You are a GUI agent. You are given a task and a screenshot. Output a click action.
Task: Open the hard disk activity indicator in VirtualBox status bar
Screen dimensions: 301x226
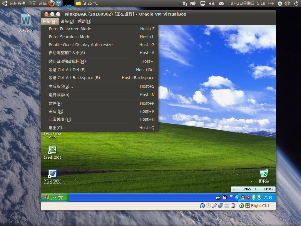click(x=202, y=206)
